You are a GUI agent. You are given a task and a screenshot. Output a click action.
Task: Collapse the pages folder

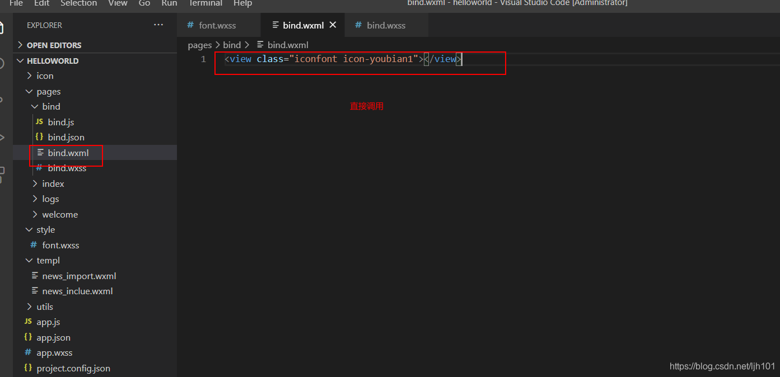[95, 92]
